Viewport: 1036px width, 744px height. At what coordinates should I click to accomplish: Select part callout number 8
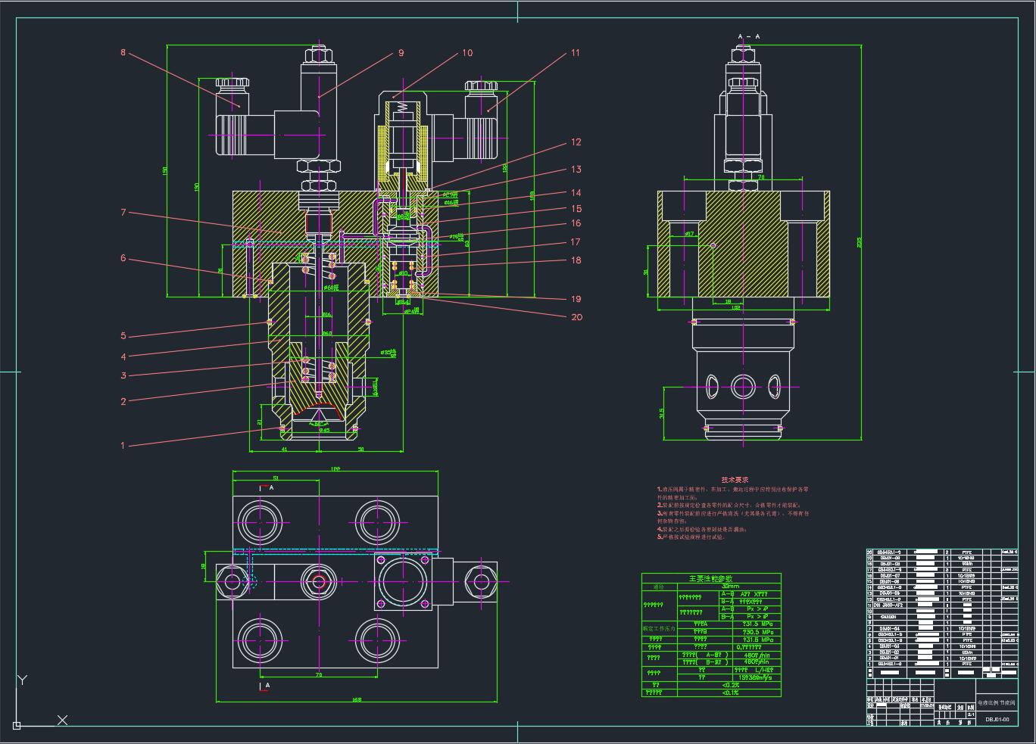click(123, 53)
